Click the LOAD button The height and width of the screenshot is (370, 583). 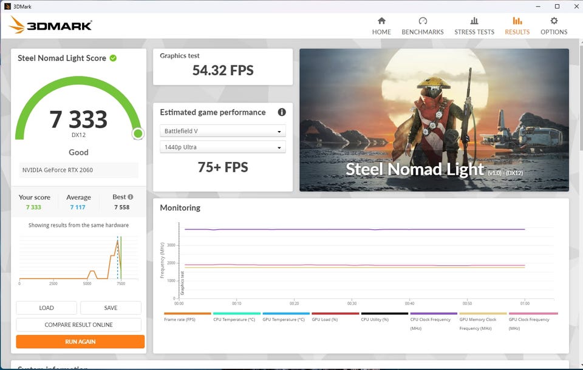click(x=47, y=308)
